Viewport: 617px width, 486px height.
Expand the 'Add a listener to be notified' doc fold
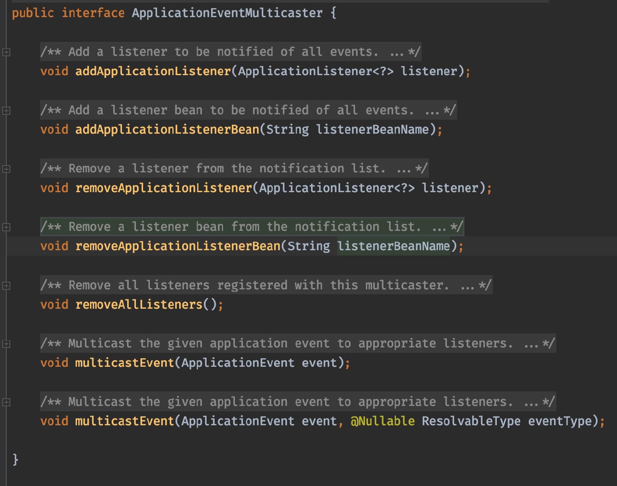[6, 52]
